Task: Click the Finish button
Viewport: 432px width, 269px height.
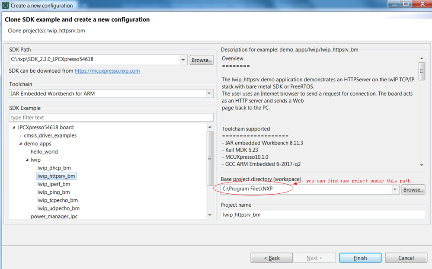Action: click(360, 258)
